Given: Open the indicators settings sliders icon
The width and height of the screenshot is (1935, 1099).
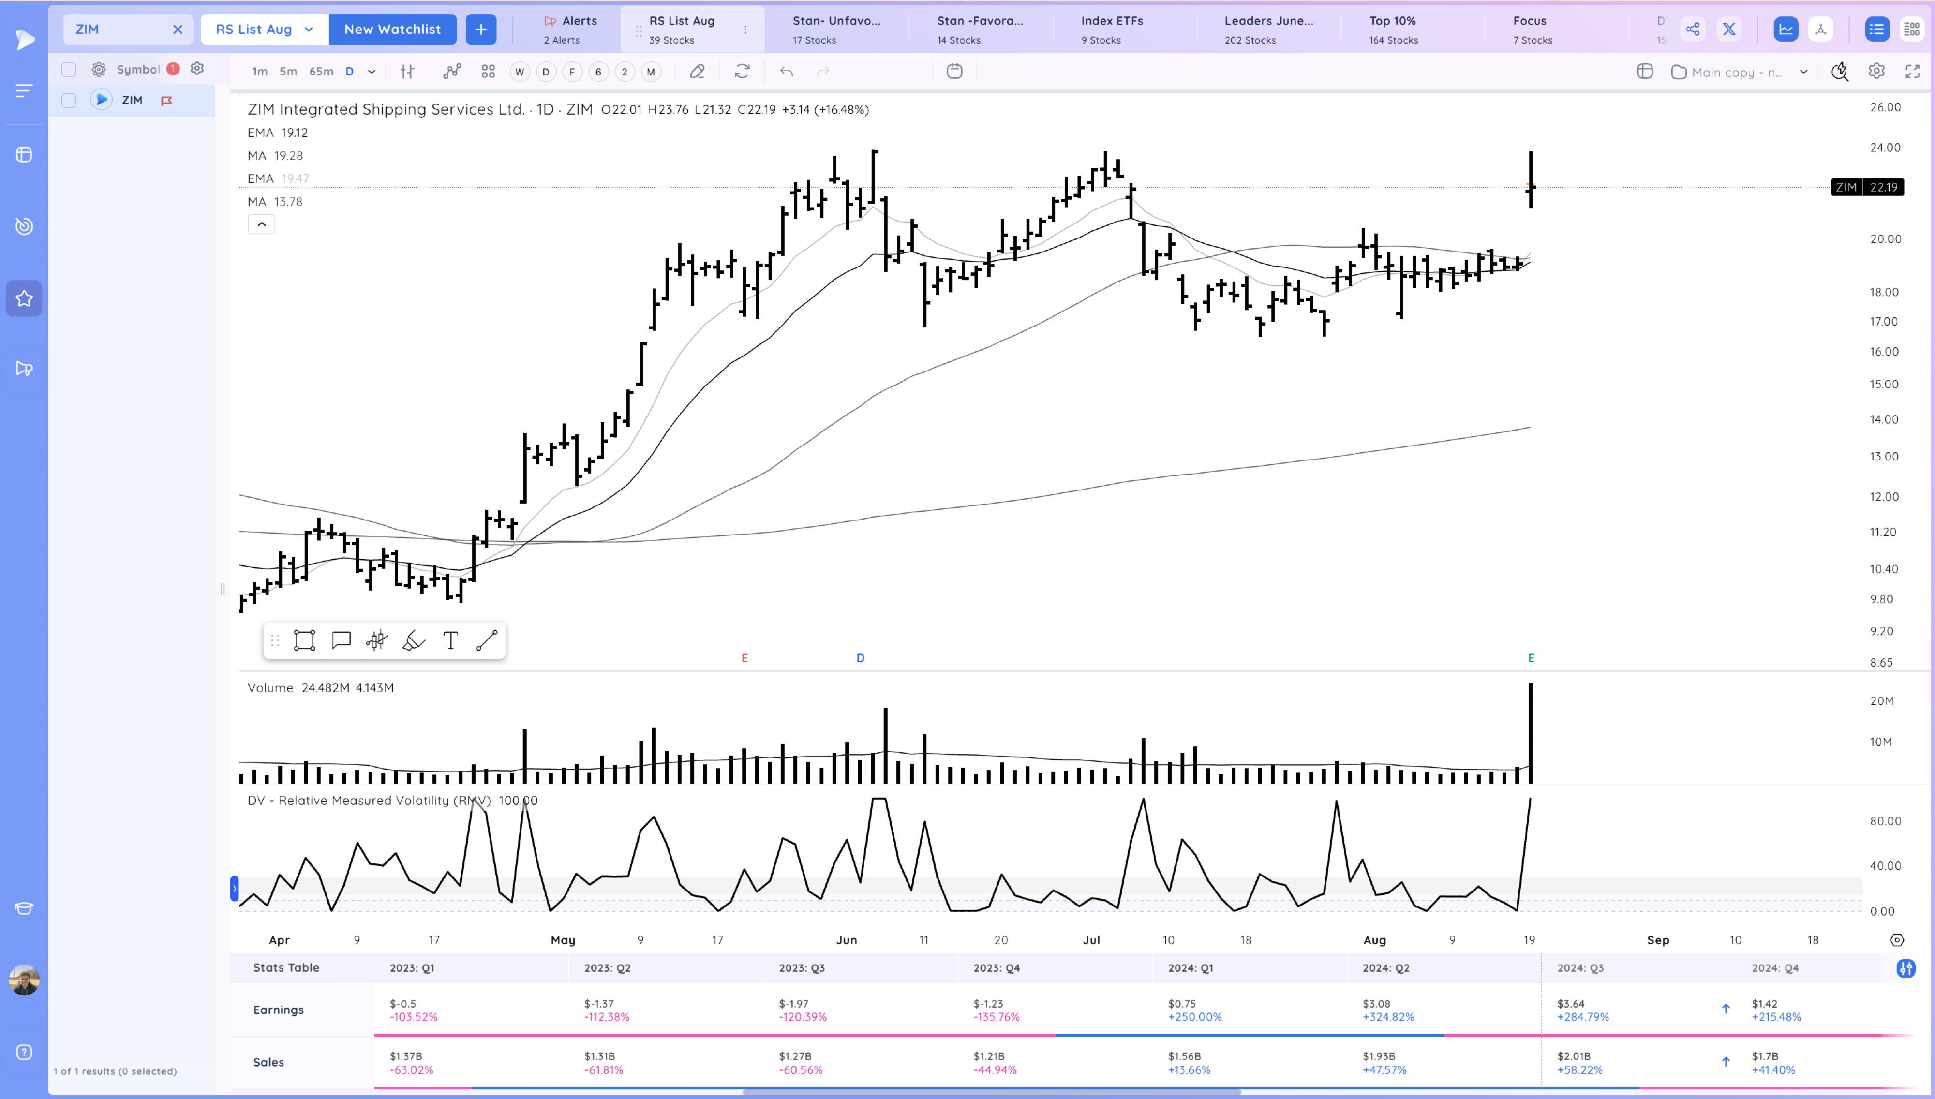Looking at the screenshot, I should coord(407,71).
